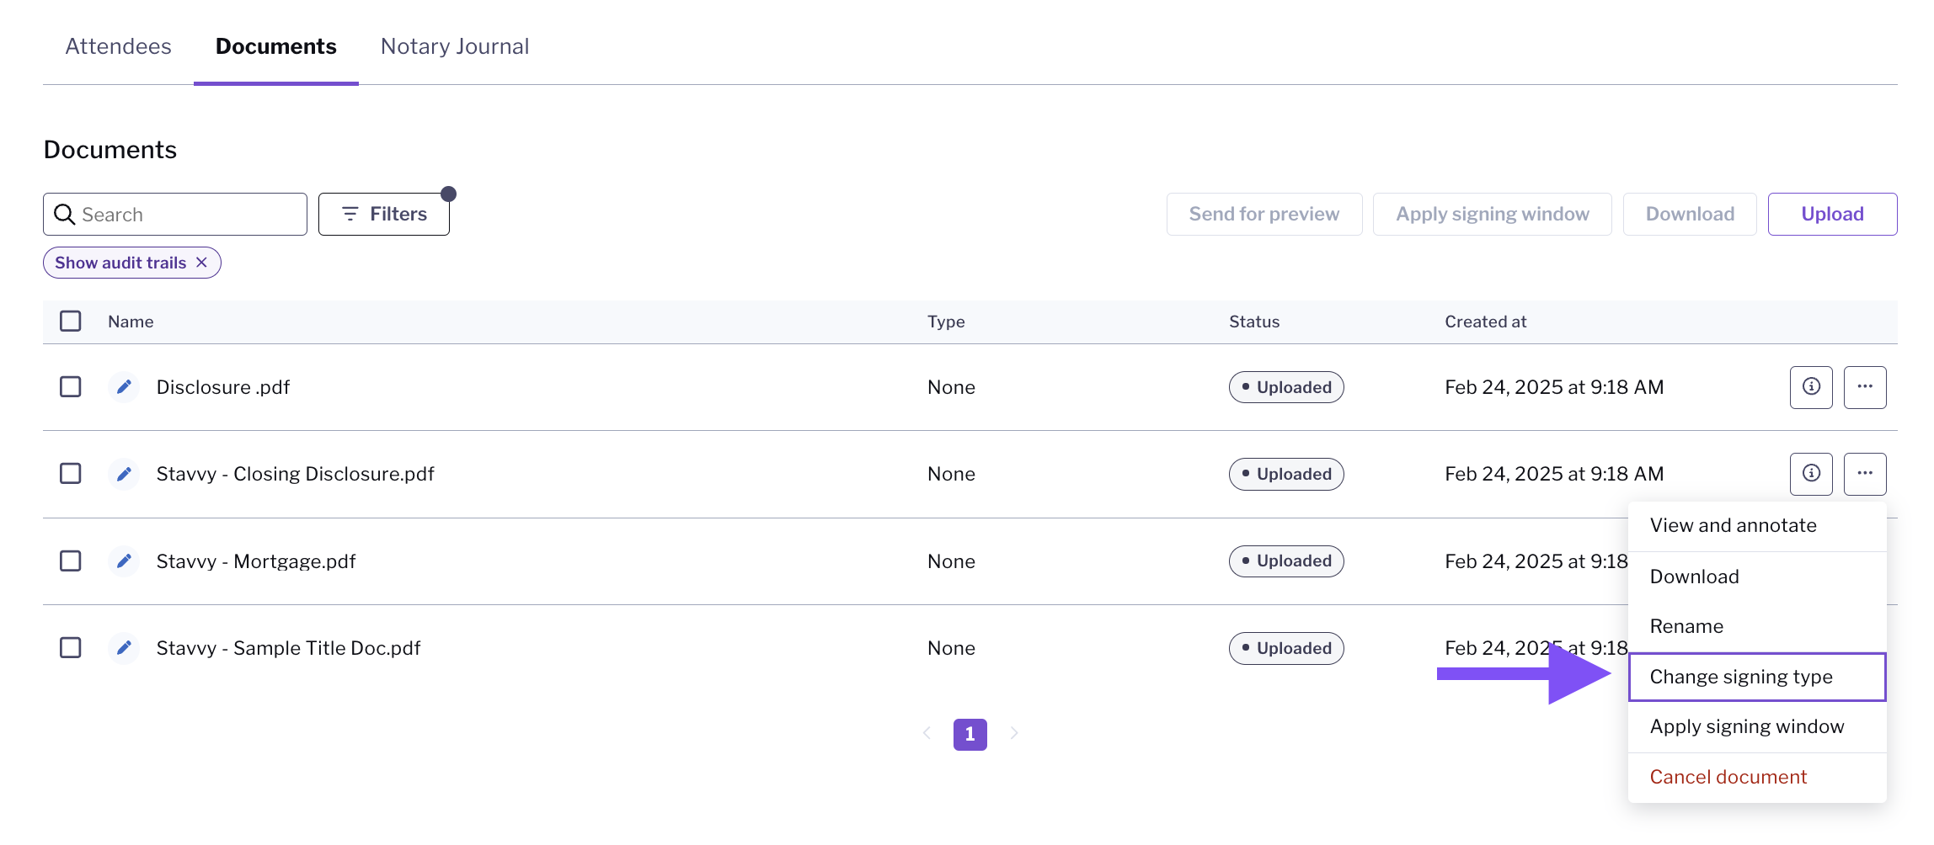Image resolution: width=1934 pixels, height=845 pixels.
Task: Open info for Disclosure .pdf
Action: point(1811,387)
